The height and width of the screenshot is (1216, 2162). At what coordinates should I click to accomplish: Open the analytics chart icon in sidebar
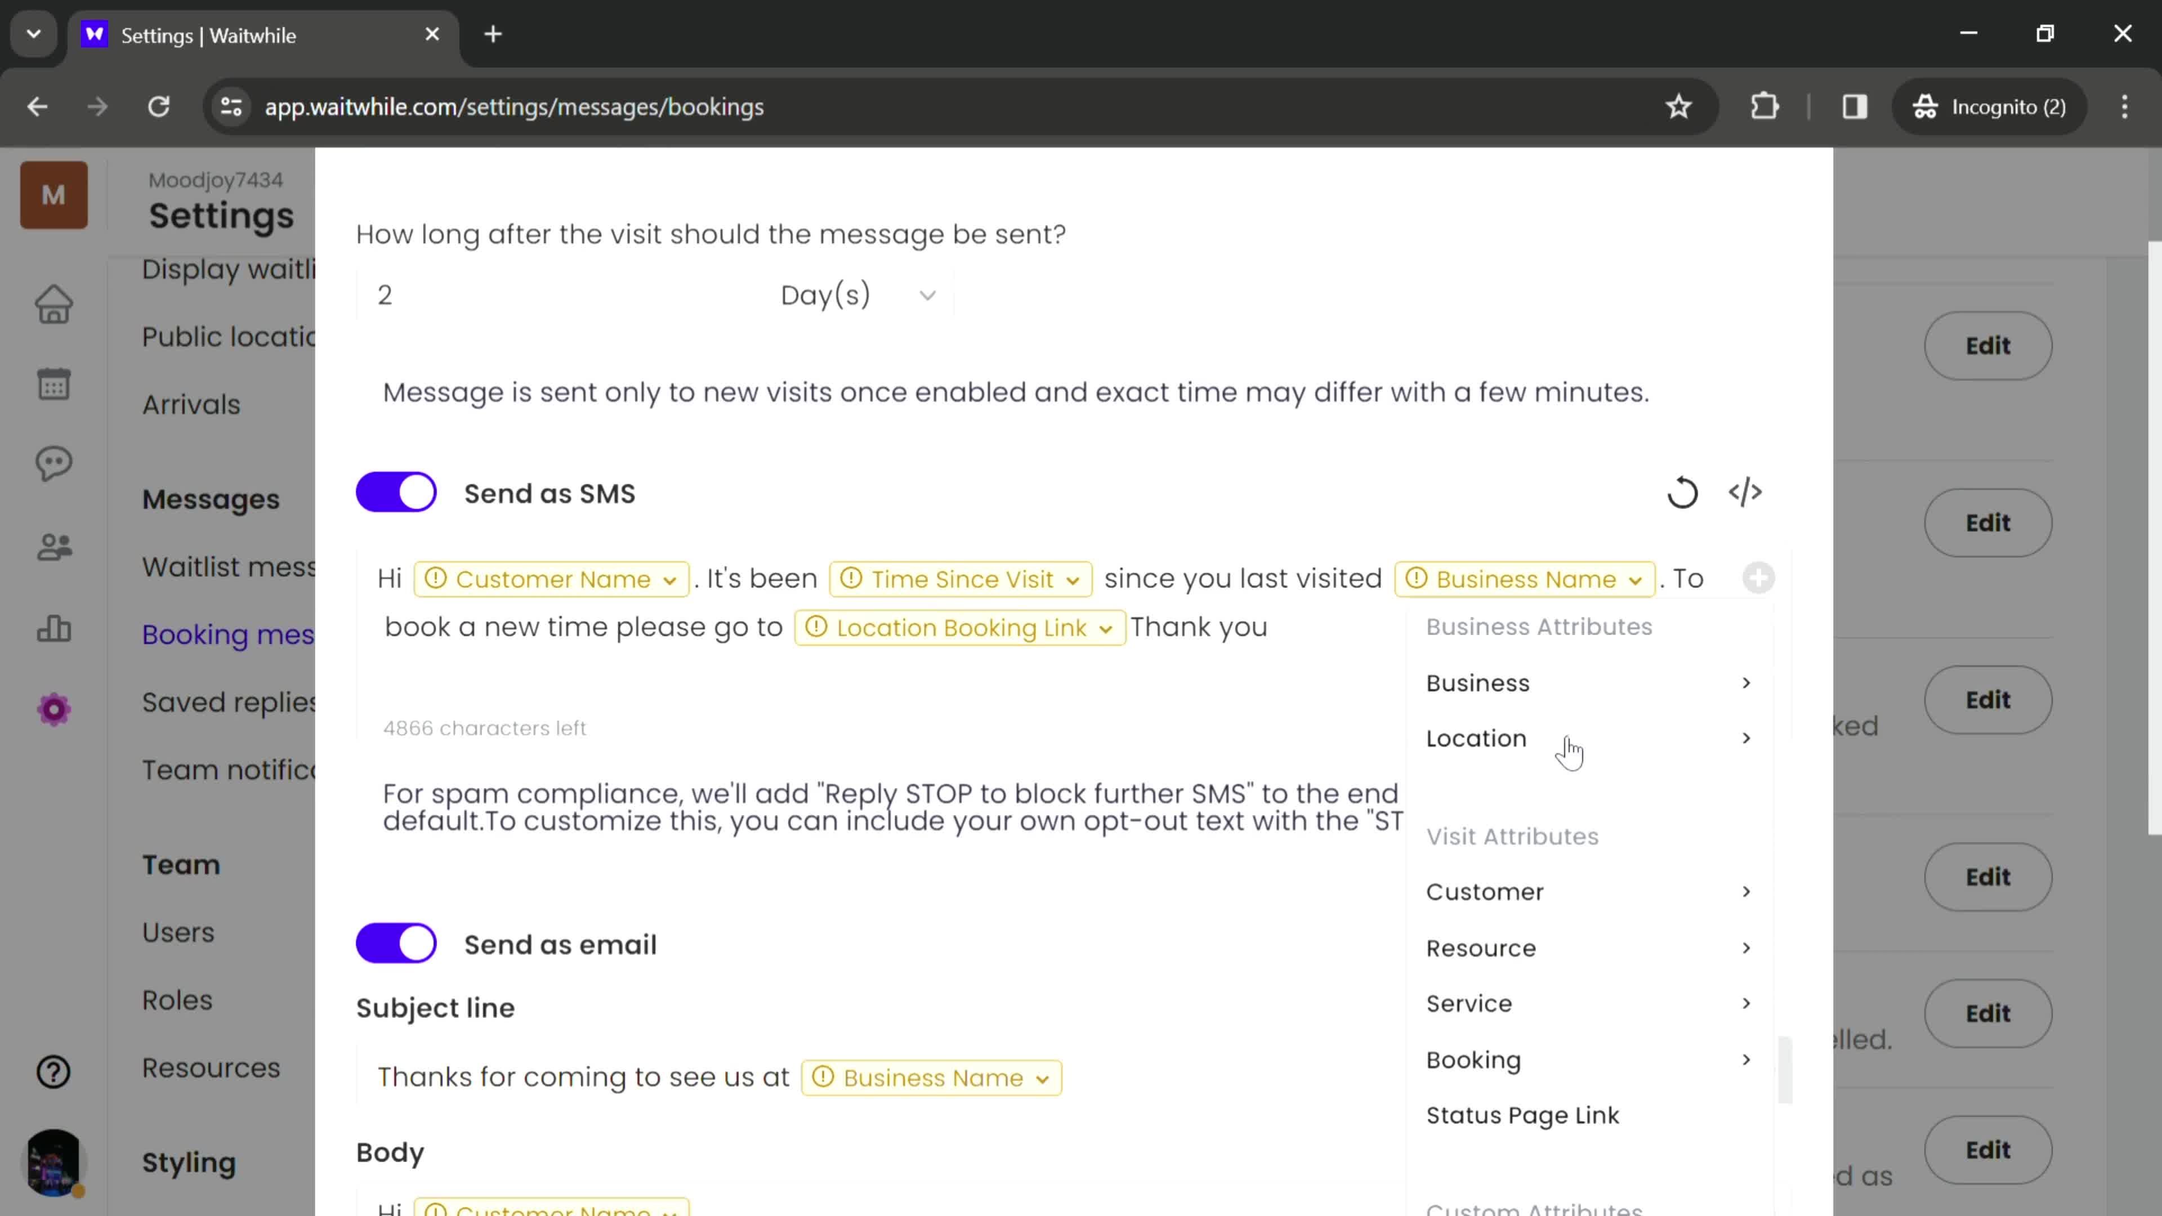pos(53,628)
